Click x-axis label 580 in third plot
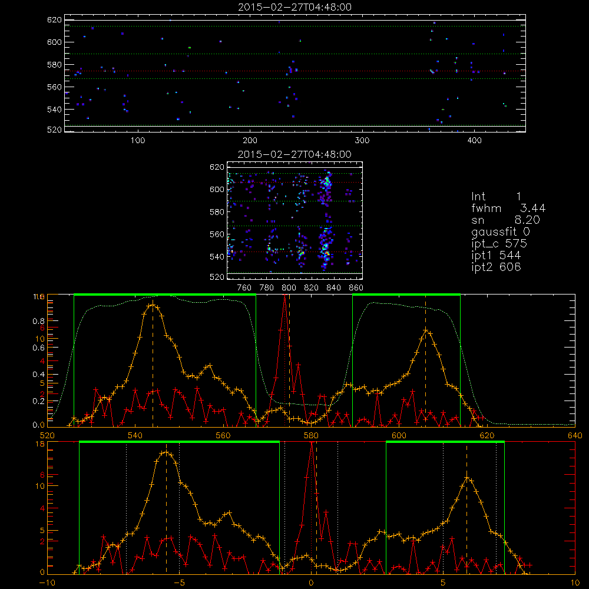 coord(311,436)
